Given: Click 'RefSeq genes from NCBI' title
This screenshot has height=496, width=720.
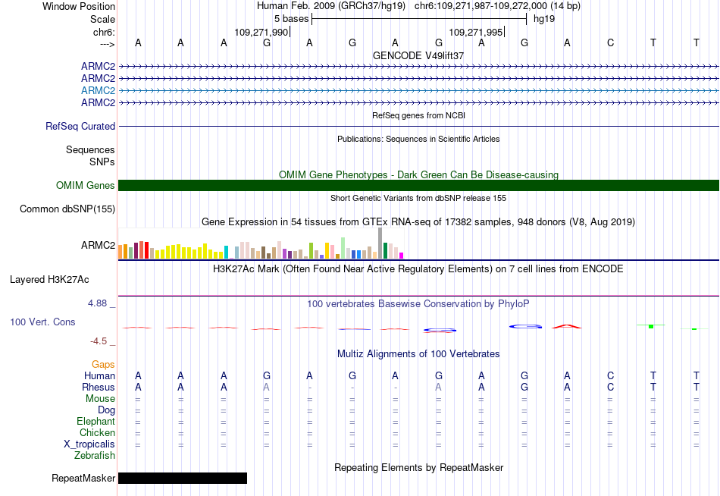Looking at the screenshot, I should click(x=418, y=115).
